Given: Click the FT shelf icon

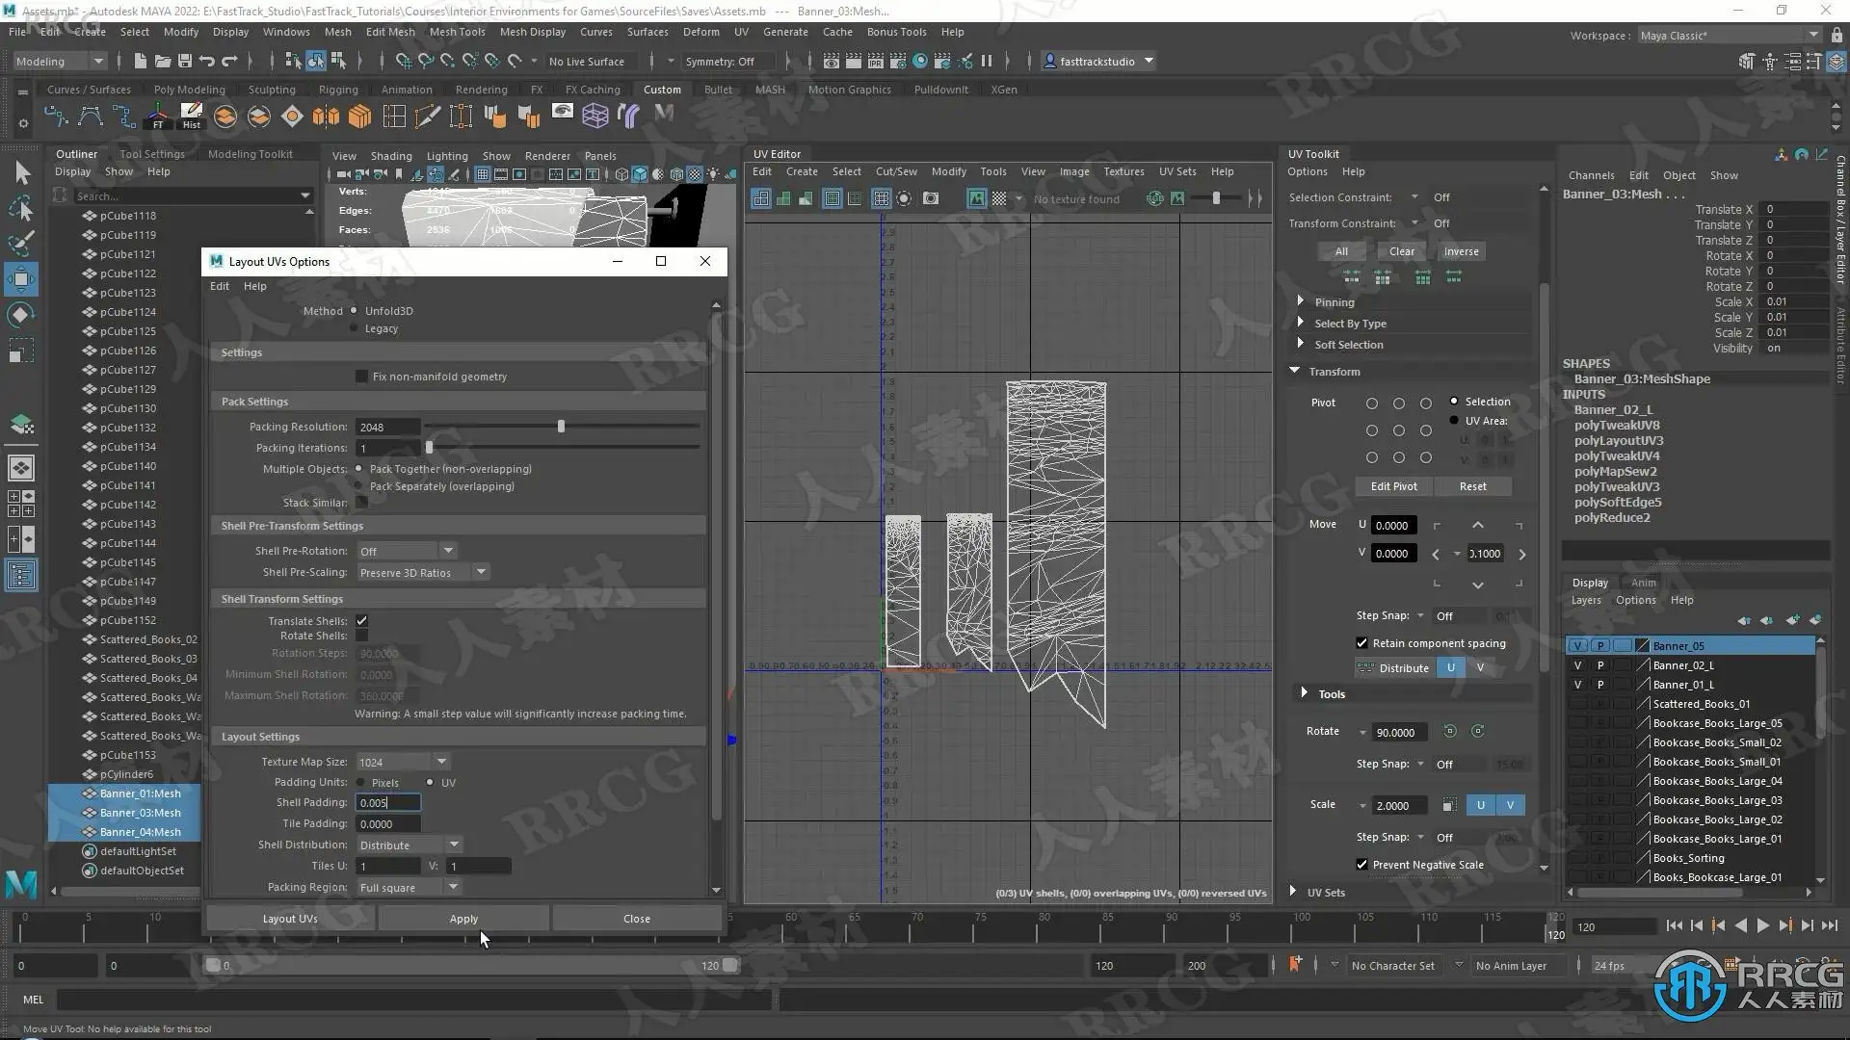Looking at the screenshot, I should point(158,117).
